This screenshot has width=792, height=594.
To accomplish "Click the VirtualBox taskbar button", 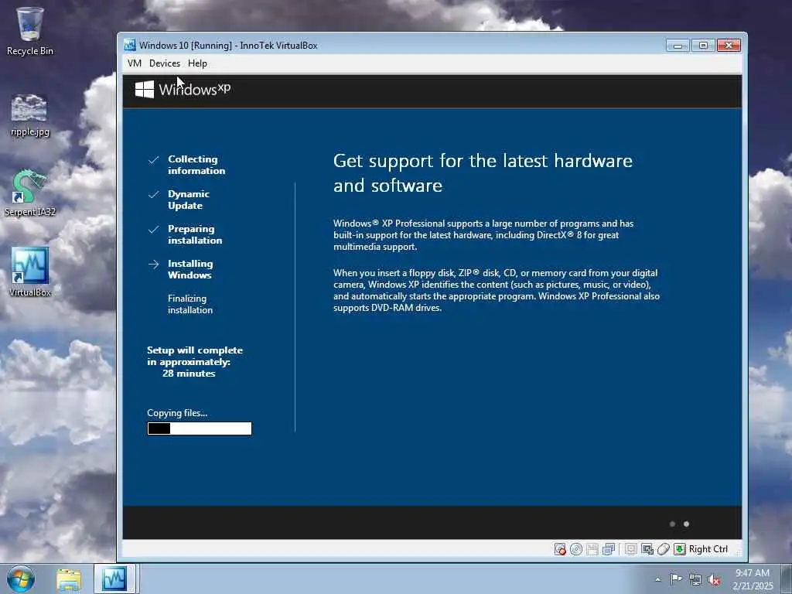I will [x=115, y=579].
